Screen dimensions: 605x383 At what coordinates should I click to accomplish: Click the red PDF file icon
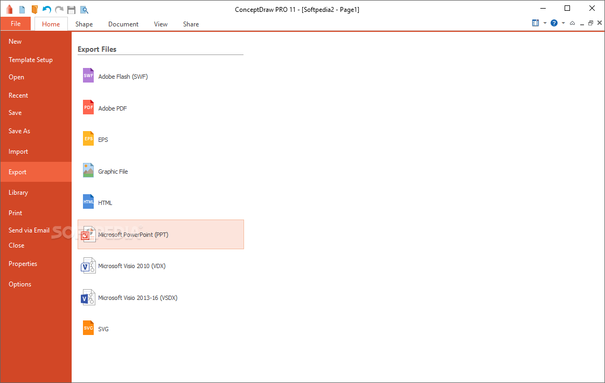88,107
